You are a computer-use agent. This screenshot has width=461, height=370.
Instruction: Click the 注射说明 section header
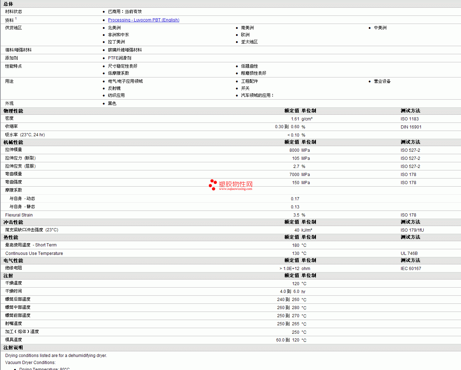click(x=13, y=347)
